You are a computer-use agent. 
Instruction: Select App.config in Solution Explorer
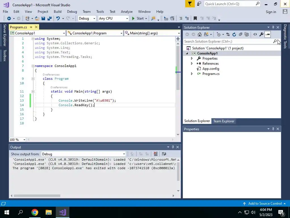point(211,69)
